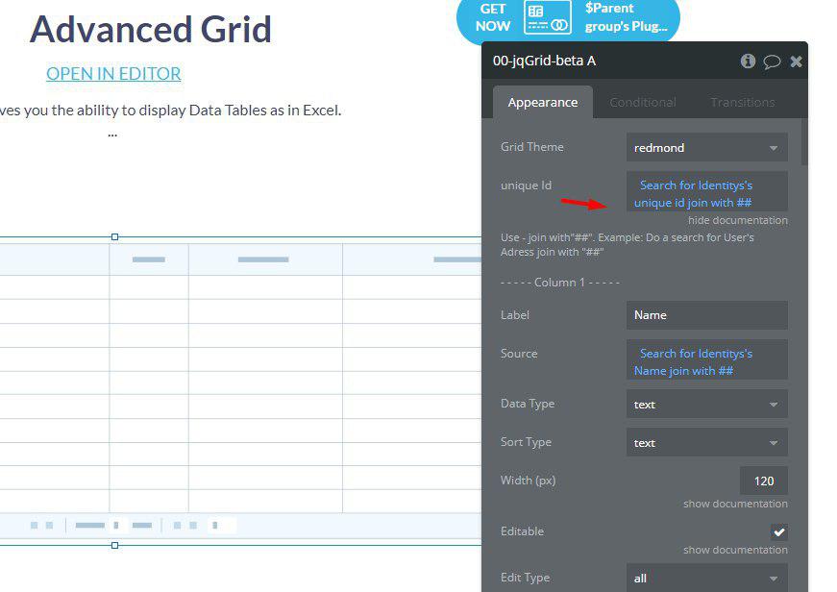This screenshot has width=837, height=592.
Task: Show documentation under Width (px)
Action: point(735,504)
